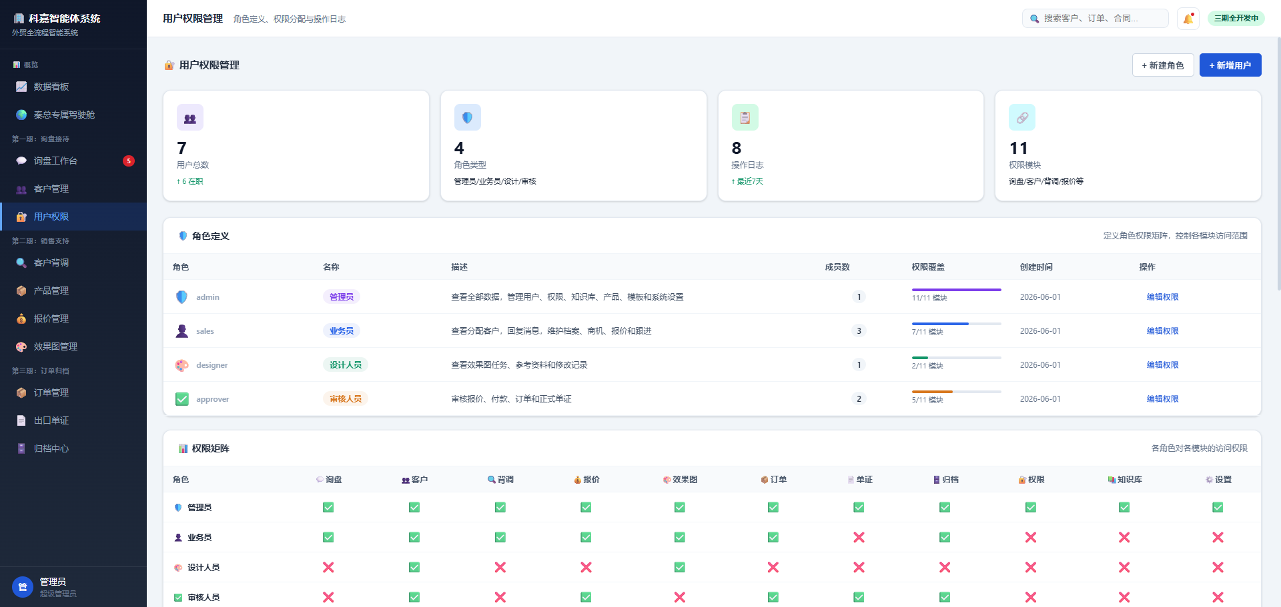Click the 管理员 role tag label
The width and height of the screenshot is (1281, 607).
[342, 297]
